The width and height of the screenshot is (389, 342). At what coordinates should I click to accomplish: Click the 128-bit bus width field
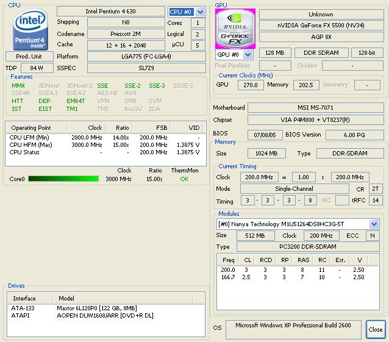click(x=367, y=53)
